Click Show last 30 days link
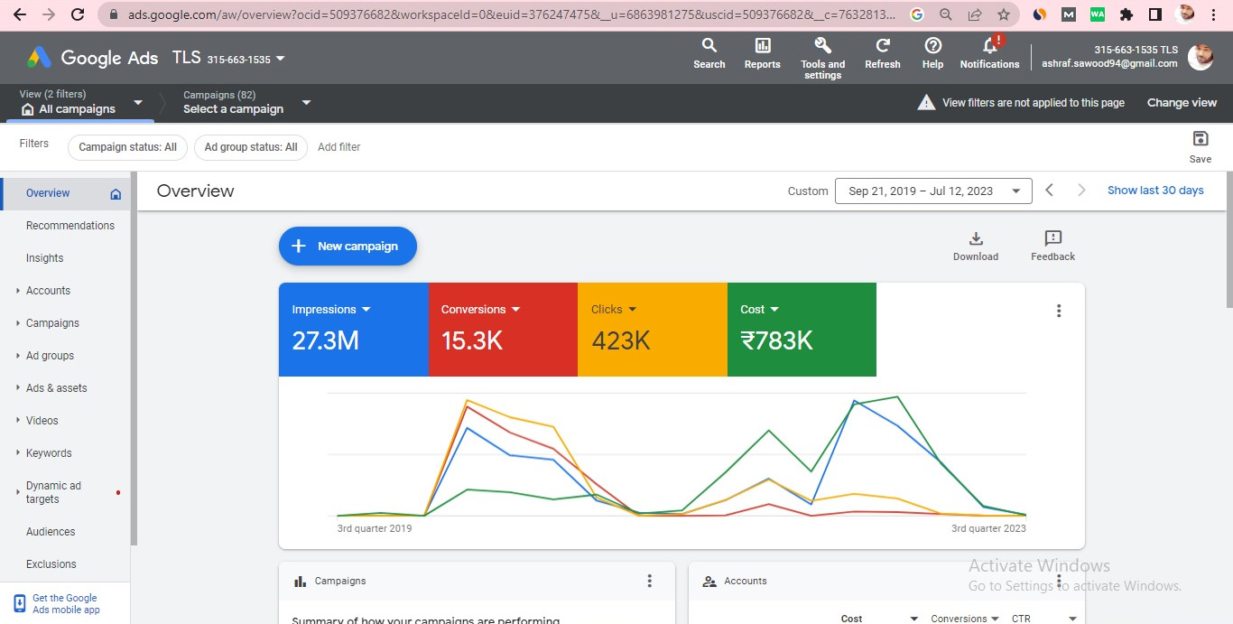 1155,191
